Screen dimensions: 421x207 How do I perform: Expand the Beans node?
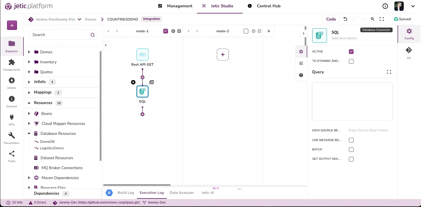tap(29, 114)
